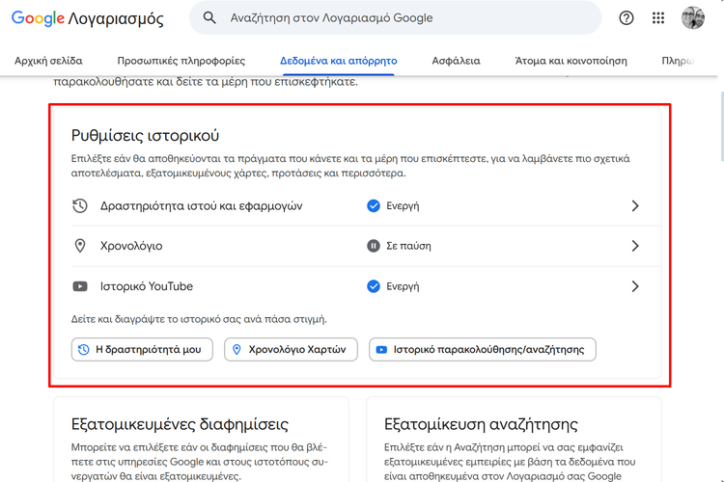This screenshot has width=724, height=482.
Task: Expand Δραστηριότητα ιστού και εφαρμογών chevron arrow
Action: 635,205
